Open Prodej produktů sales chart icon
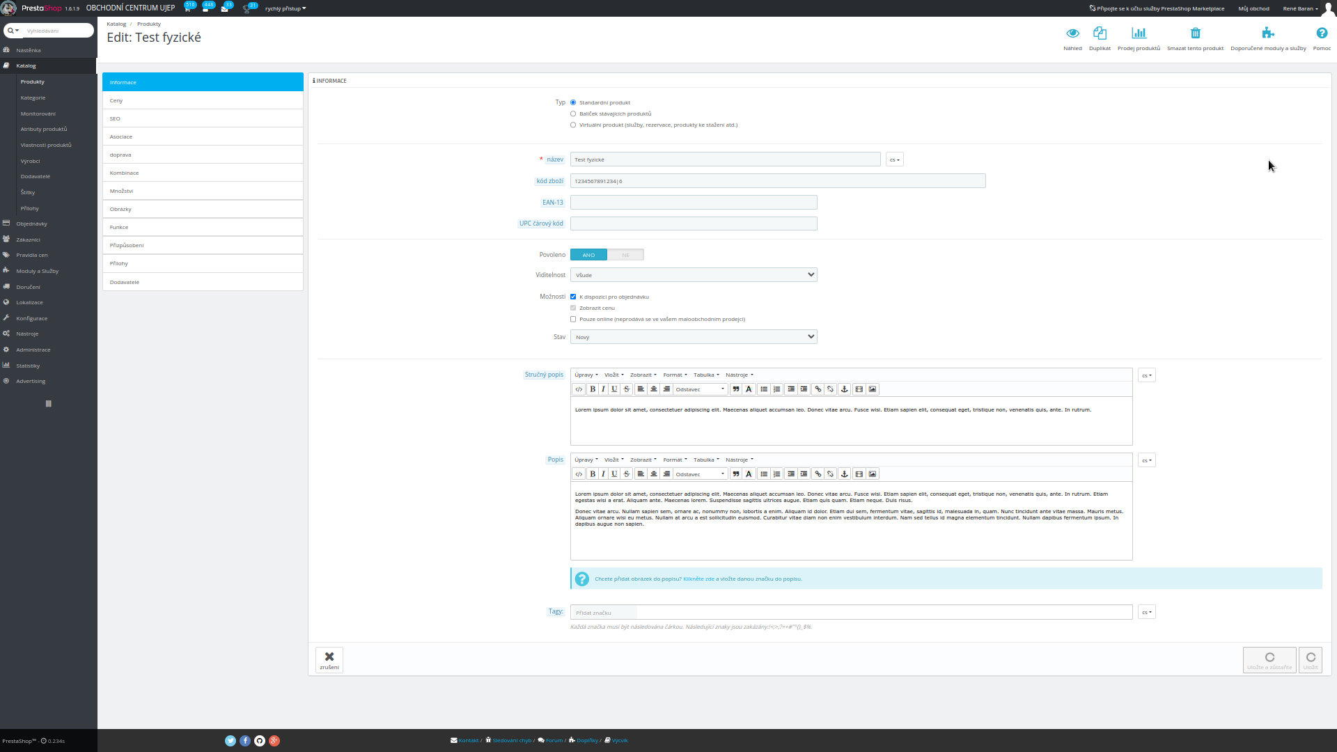The width and height of the screenshot is (1337, 752). click(x=1139, y=33)
